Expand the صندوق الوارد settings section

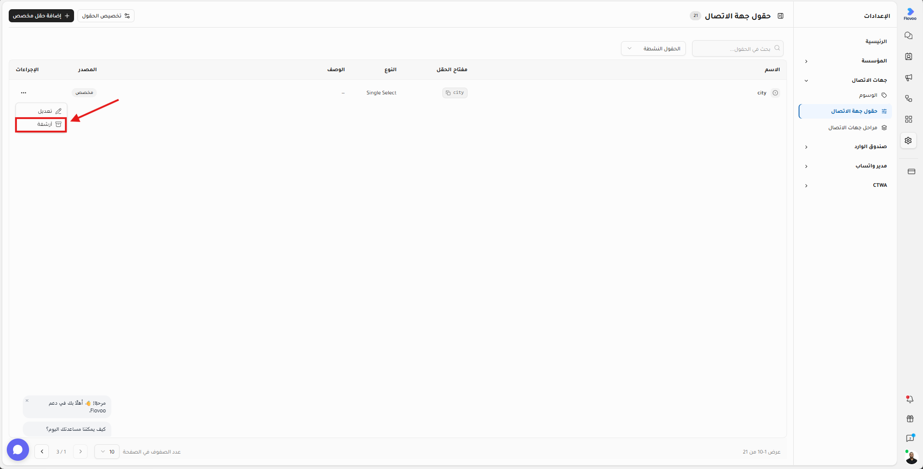[x=845, y=147]
